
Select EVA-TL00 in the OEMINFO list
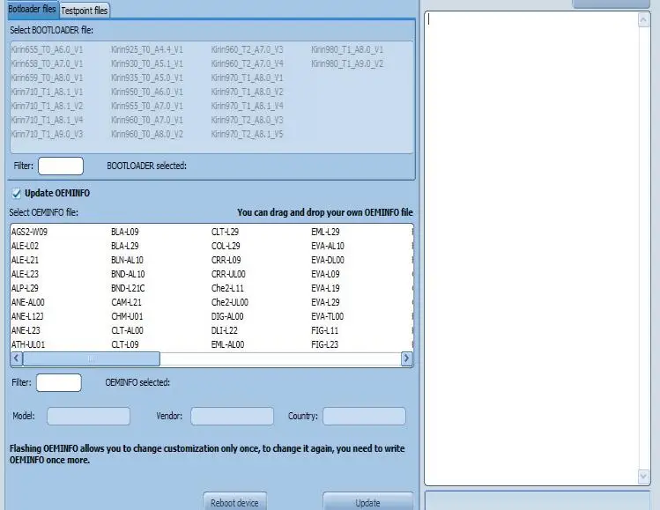coord(328,316)
